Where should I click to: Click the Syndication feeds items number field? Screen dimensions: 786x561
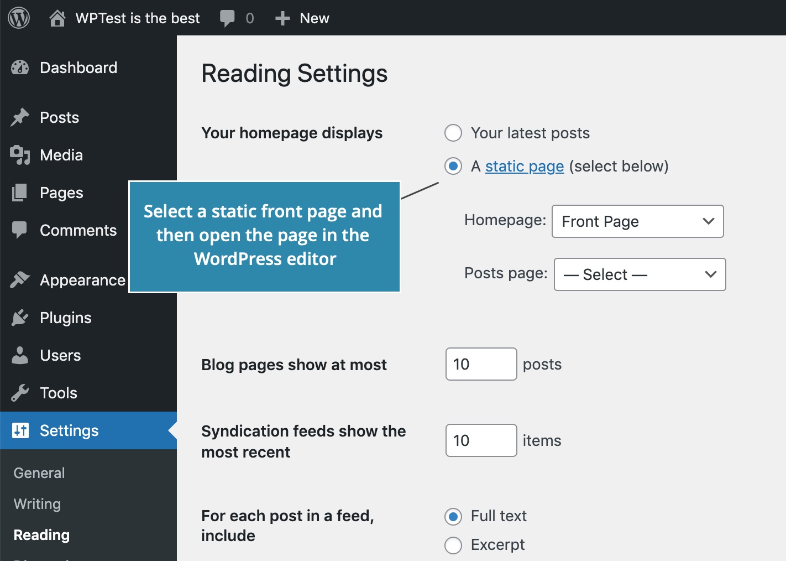tap(481, 440)
